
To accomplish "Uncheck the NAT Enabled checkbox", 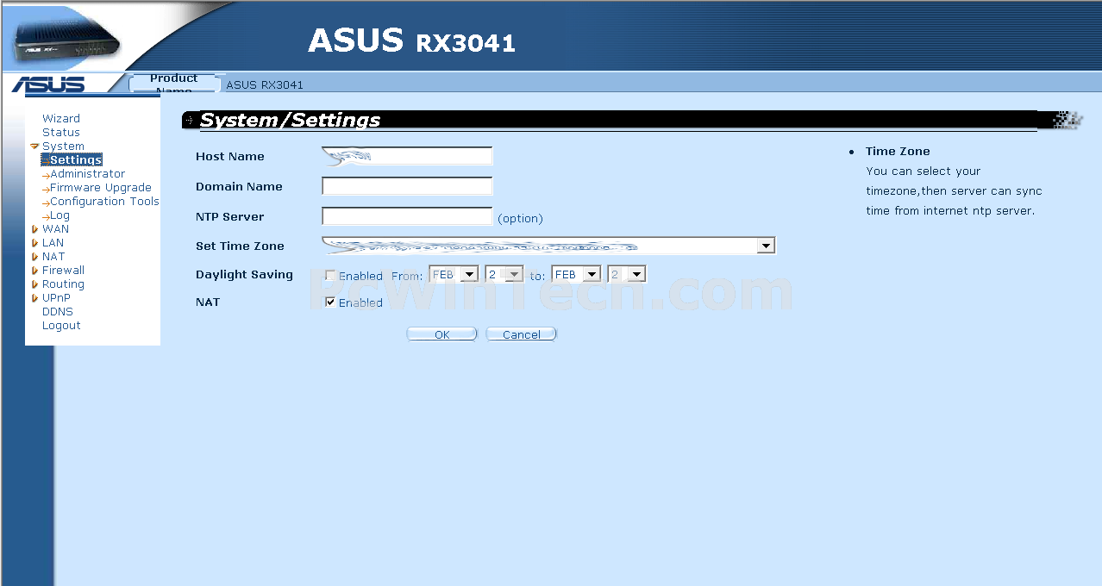I will coord(330,302).
